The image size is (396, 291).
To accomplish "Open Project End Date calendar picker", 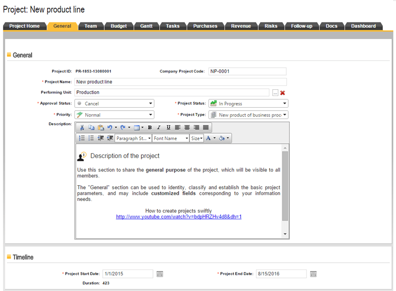I will 313,274.
